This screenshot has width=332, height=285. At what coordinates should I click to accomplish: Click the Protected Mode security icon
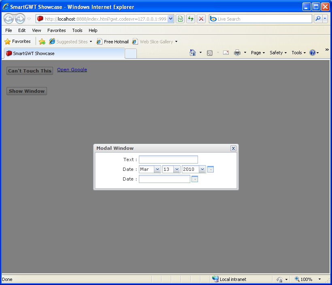pos(279,279)
